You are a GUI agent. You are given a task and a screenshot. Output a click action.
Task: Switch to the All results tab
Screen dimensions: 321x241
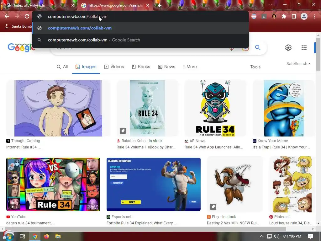pos(62,67)
